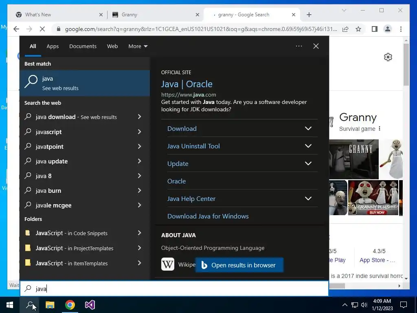Open Google Chrome from the taskbar
The height and width of the screenshot is (313, 417).
click(x=70, y=305)
